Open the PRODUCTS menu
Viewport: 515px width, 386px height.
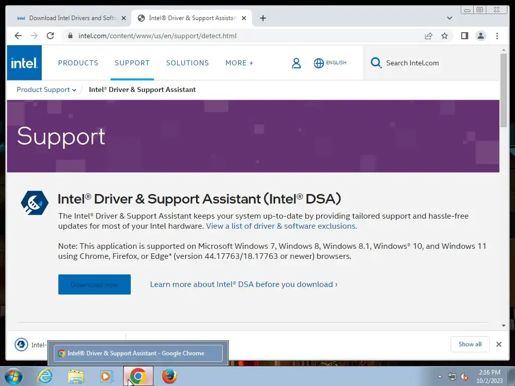78,63
